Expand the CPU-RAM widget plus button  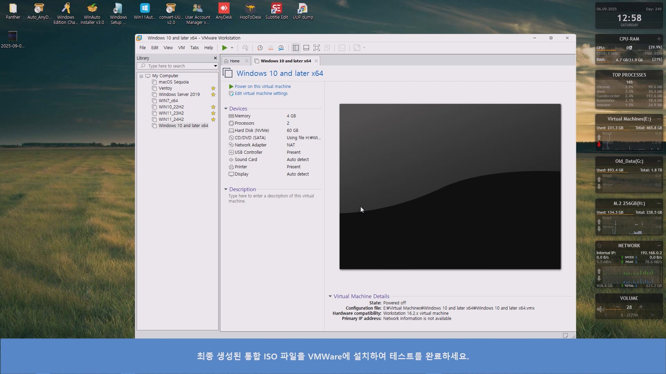pos(659,39)
